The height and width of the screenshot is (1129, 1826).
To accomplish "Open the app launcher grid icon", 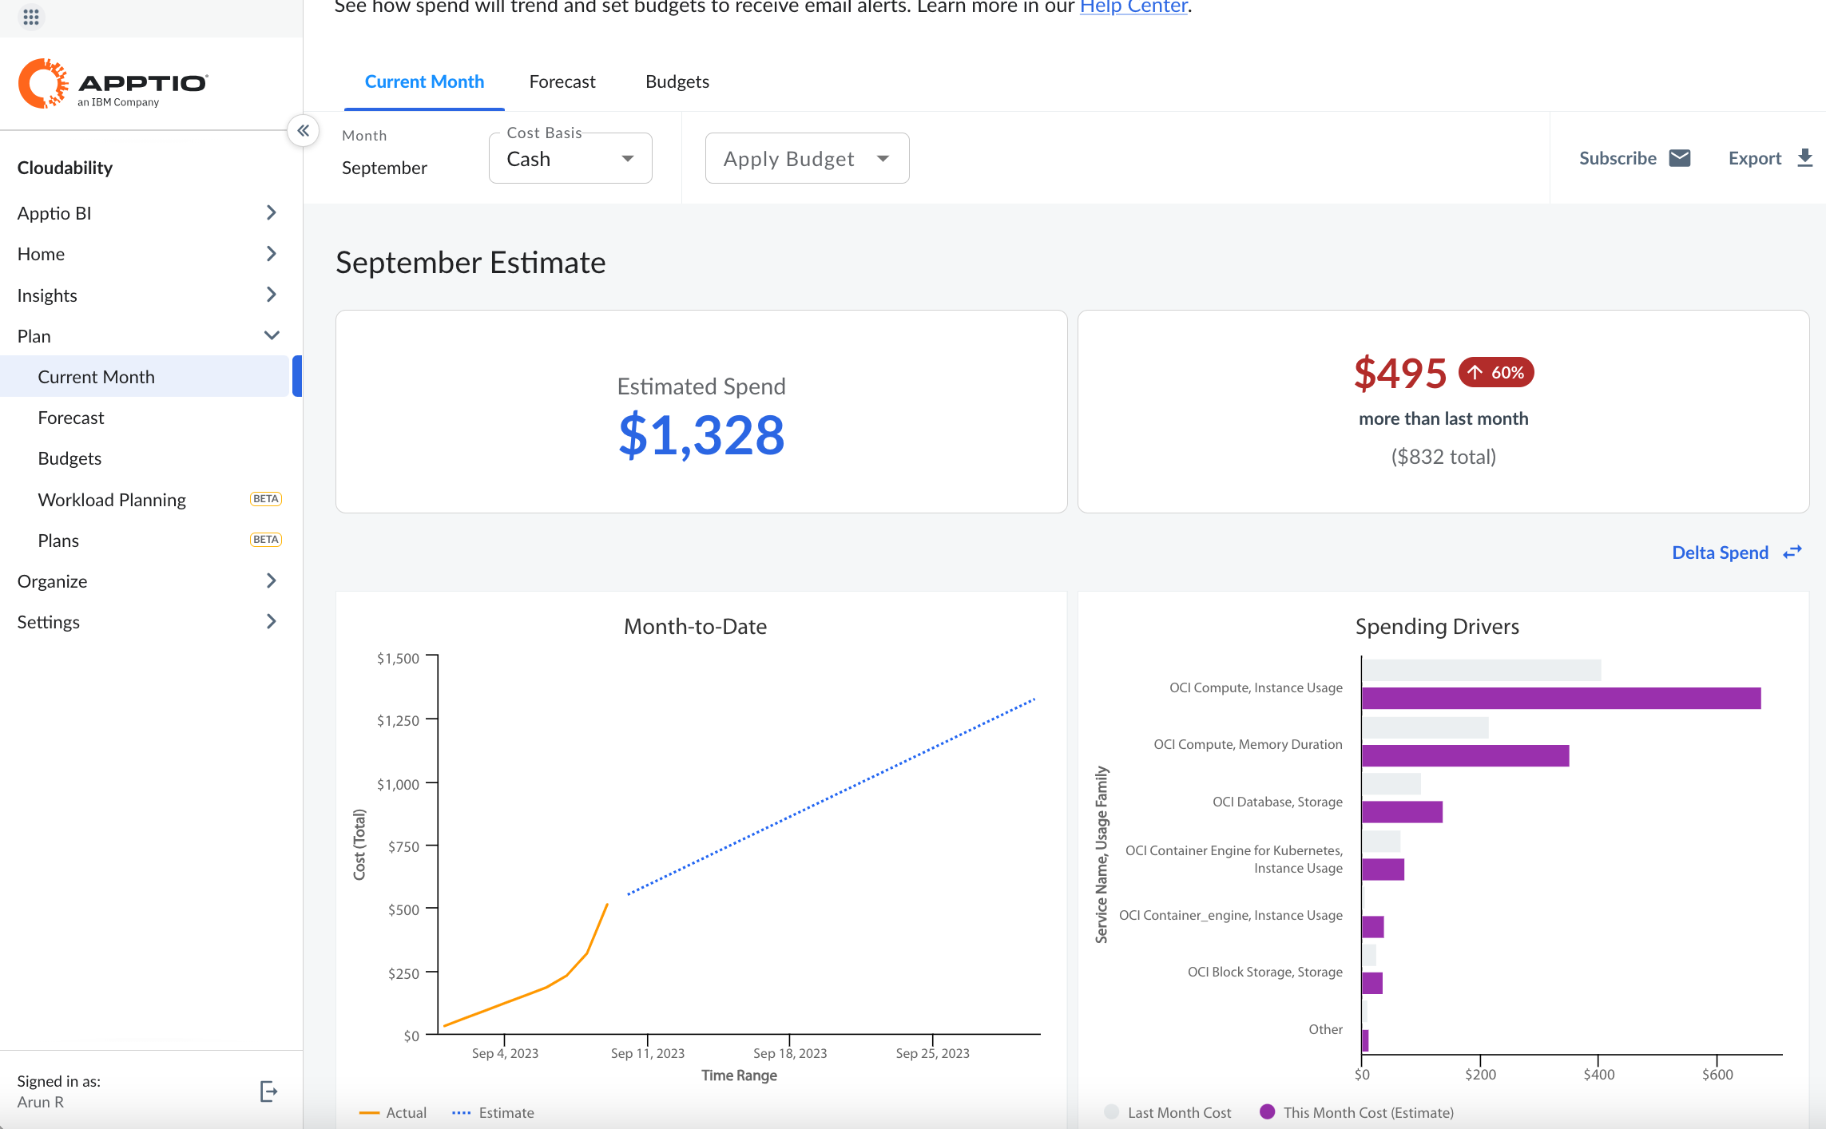I will 31,17.
